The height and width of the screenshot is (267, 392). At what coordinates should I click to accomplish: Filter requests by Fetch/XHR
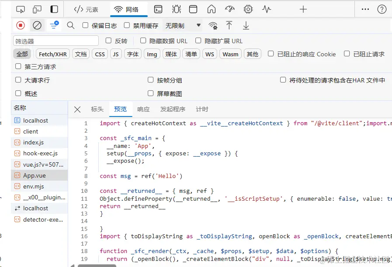point(53,54)
